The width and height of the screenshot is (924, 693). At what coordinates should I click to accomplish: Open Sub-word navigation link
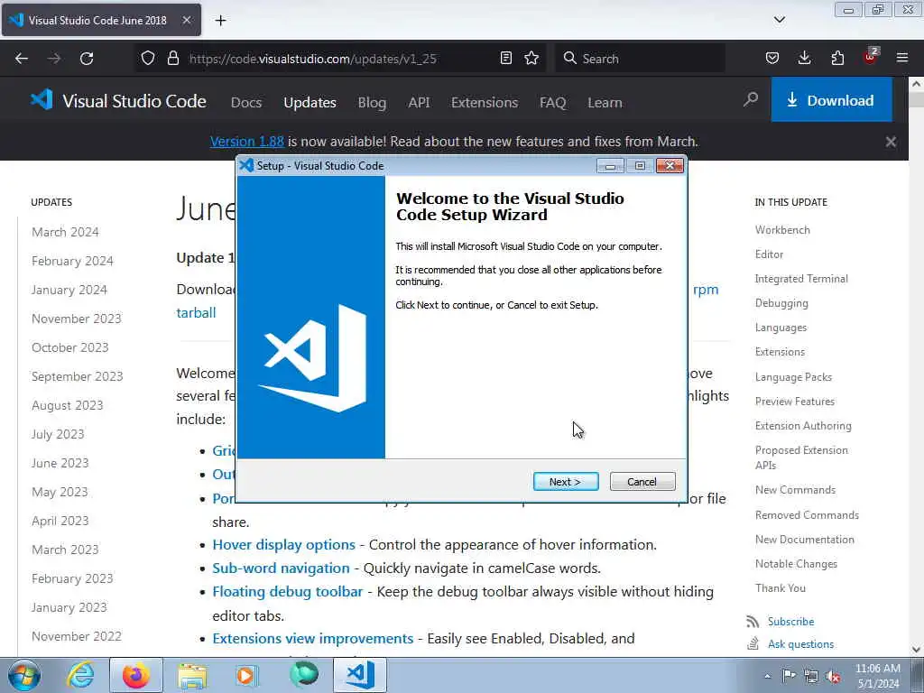coord(282,568)
